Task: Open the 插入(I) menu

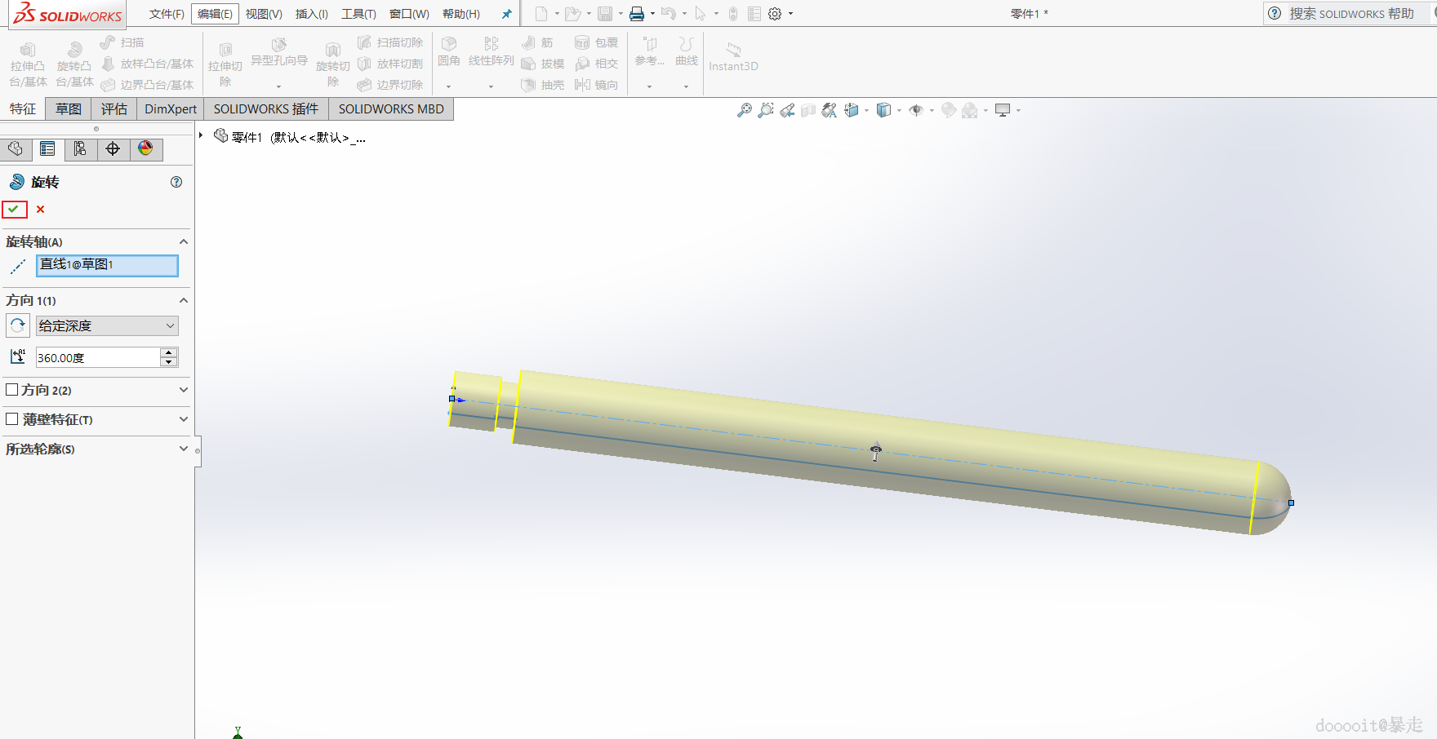Action: 311,14
